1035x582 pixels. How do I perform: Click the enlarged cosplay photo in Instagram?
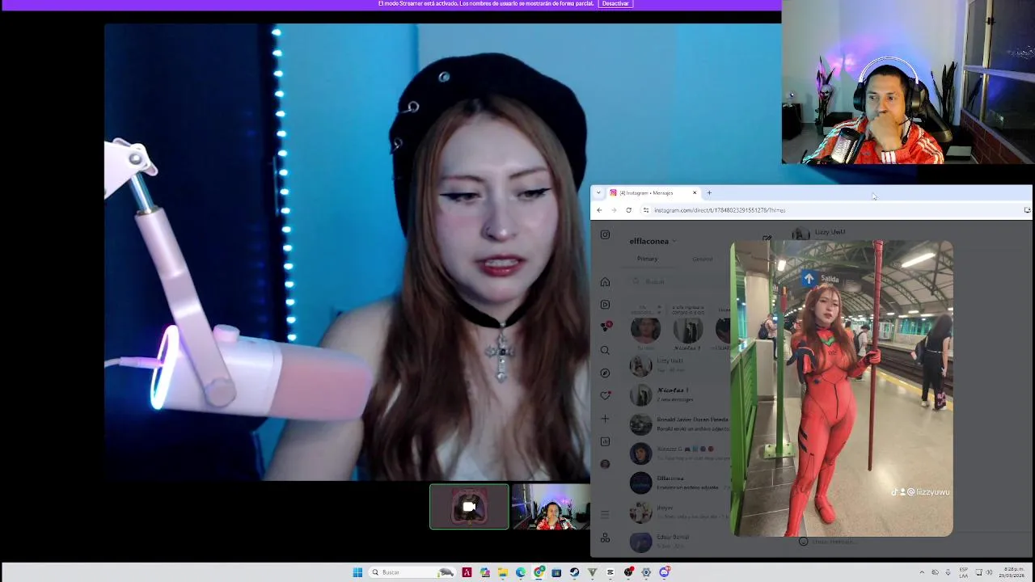[x=842, y=388]
